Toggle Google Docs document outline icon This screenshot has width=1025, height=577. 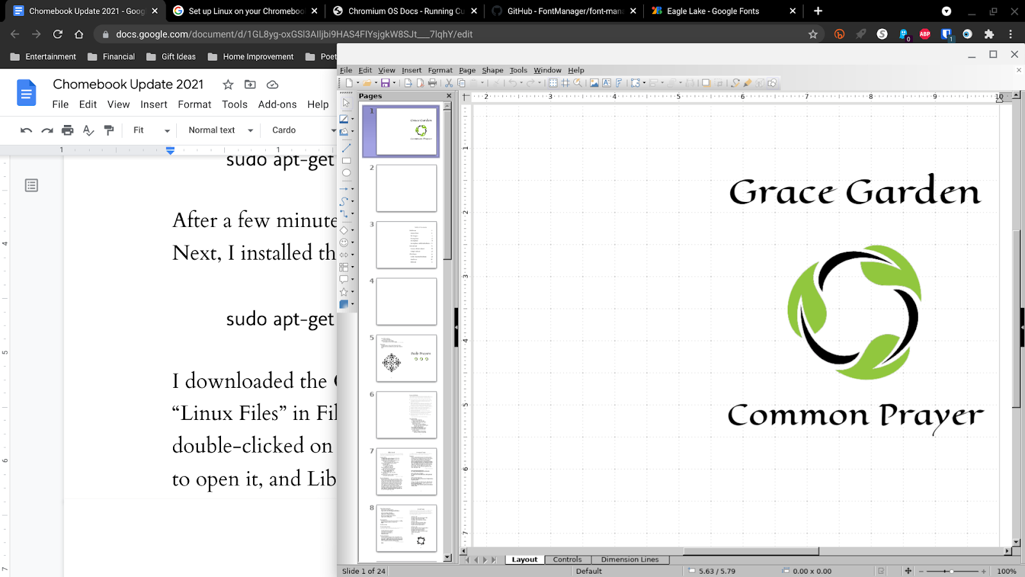click(31, 186)
